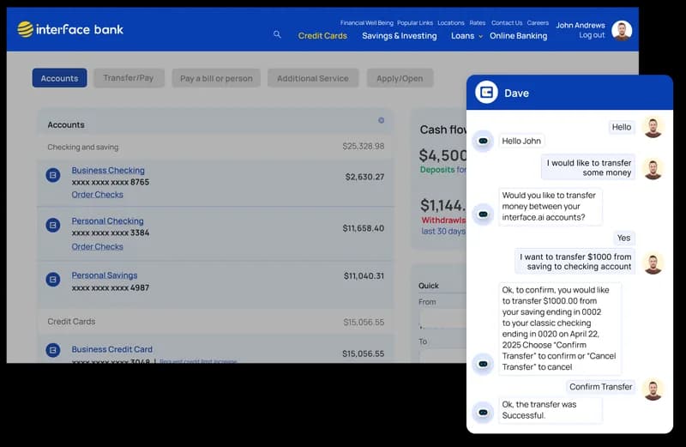Screen dimensions: 686x447
Task: Click the Business Credit Card icon
Action: (53, 350)
